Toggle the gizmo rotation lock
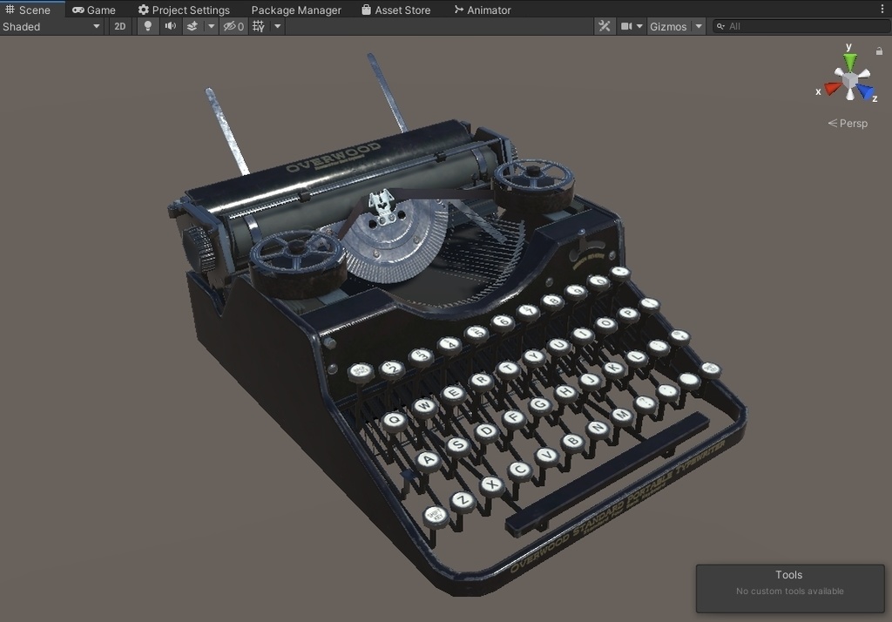892x622 pixels. [x=879, y=51]
